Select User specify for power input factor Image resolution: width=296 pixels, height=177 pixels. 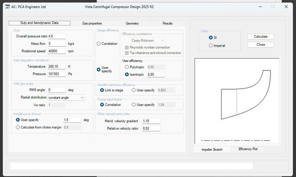(x=134, y=104)
